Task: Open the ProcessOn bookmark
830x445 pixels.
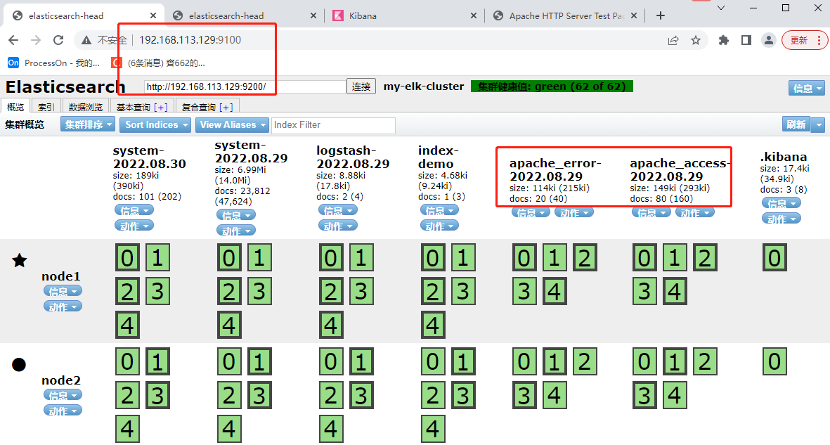Action: click(x=53, y=63)
